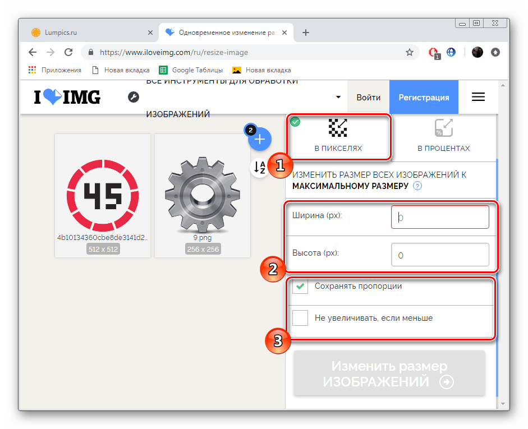Screen dimensions: 528x429
Task: Focus the Высота (px) input field
Action: (x=440, y=255)
